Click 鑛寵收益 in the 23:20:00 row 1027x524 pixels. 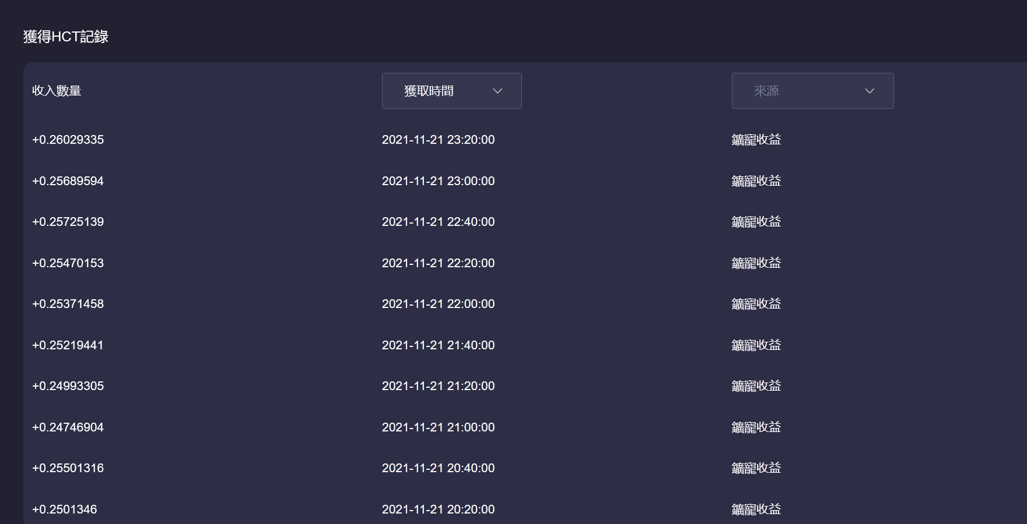point(756,140)
